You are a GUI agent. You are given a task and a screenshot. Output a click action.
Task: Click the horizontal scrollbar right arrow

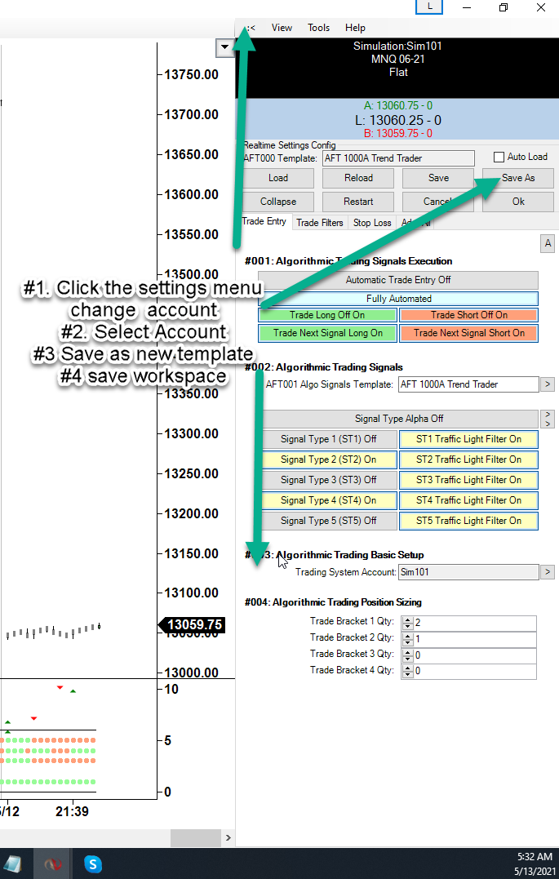tap(227, 838)
